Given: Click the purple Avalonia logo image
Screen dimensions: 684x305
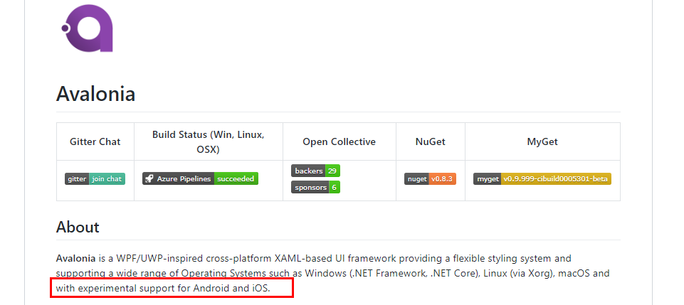Looking at the screenshot, I should (x=88, y=28).
